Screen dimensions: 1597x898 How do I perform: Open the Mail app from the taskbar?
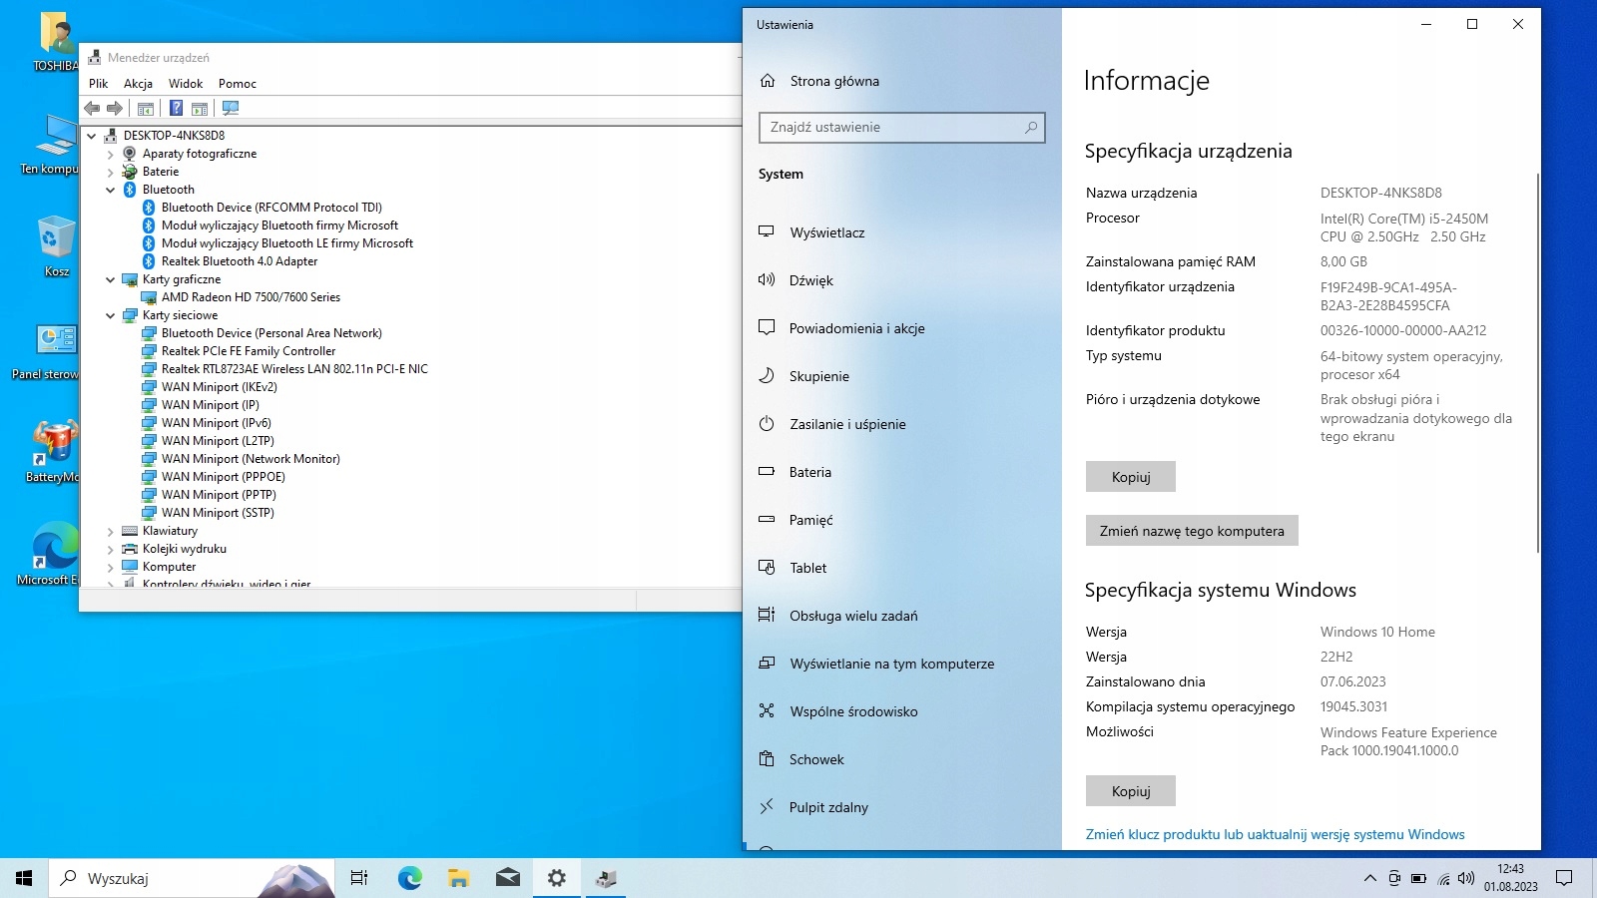click(508, 878)
